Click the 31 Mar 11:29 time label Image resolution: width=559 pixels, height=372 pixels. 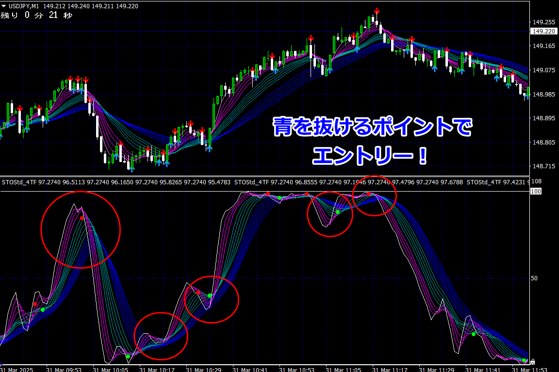click(x=436, y=370)
